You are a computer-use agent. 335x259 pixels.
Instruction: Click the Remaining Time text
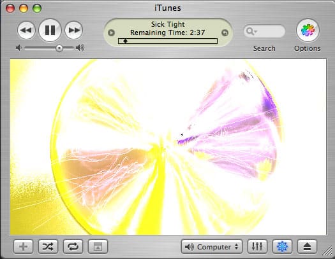[x=167, y=32]
